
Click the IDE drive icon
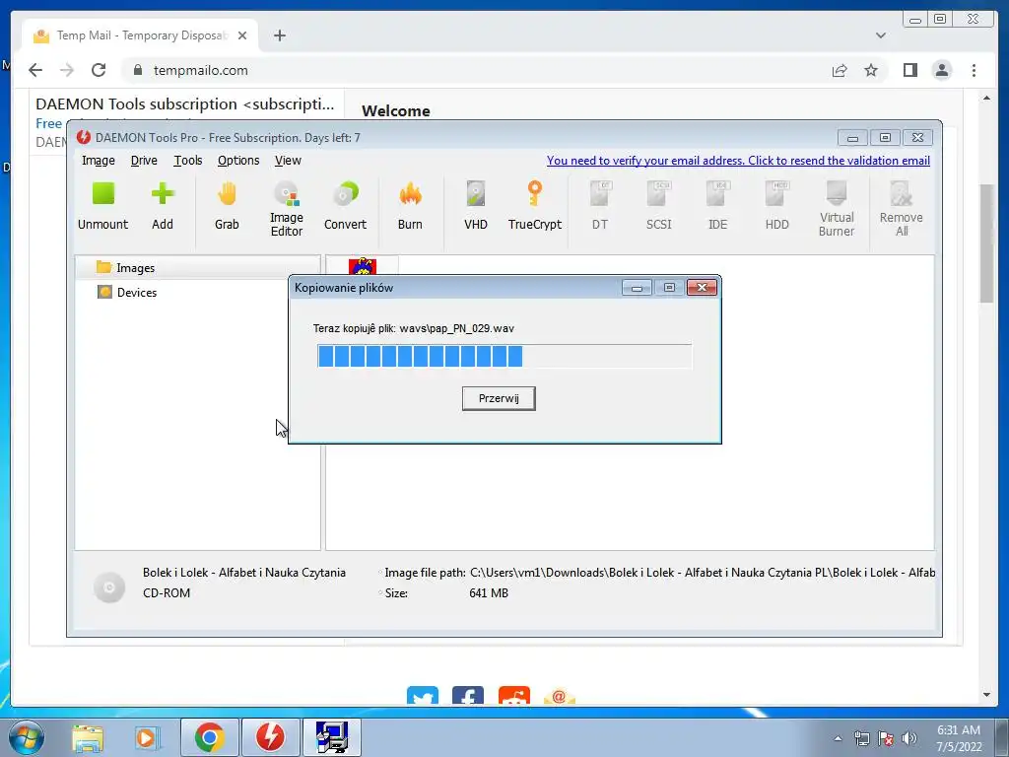pos(717,206)
